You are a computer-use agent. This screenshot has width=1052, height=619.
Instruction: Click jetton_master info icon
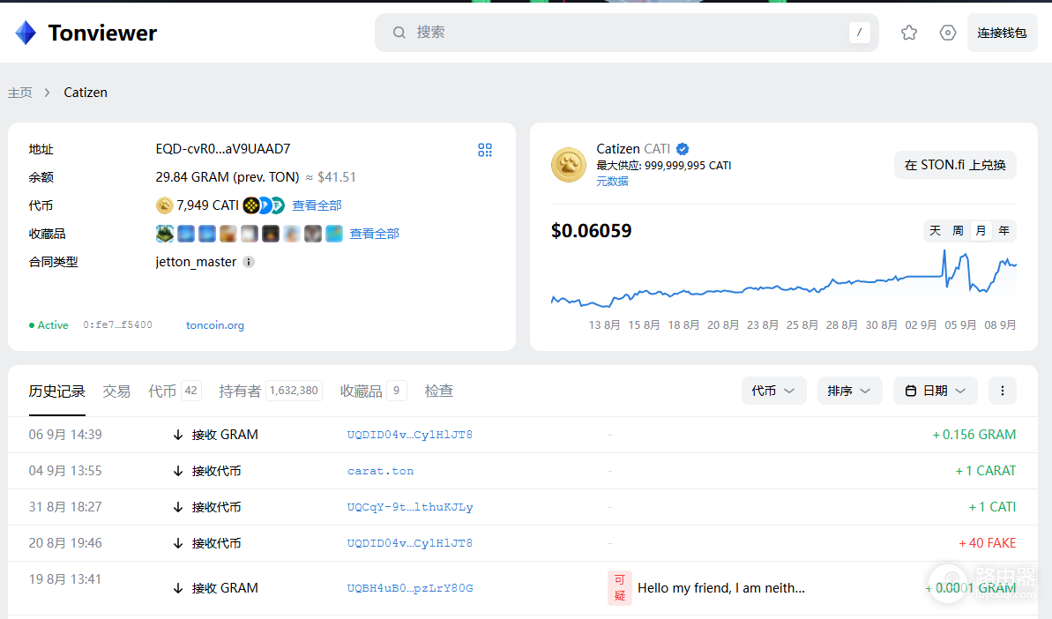click(249, 262)
